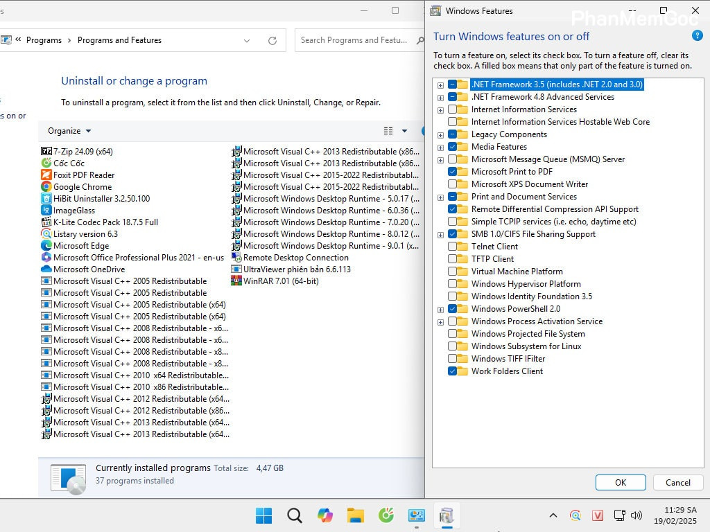Click OK in Windows Features dialog
Image resolution: width=710 pixels, height=532 pixels.
click(x=621, y=482)
